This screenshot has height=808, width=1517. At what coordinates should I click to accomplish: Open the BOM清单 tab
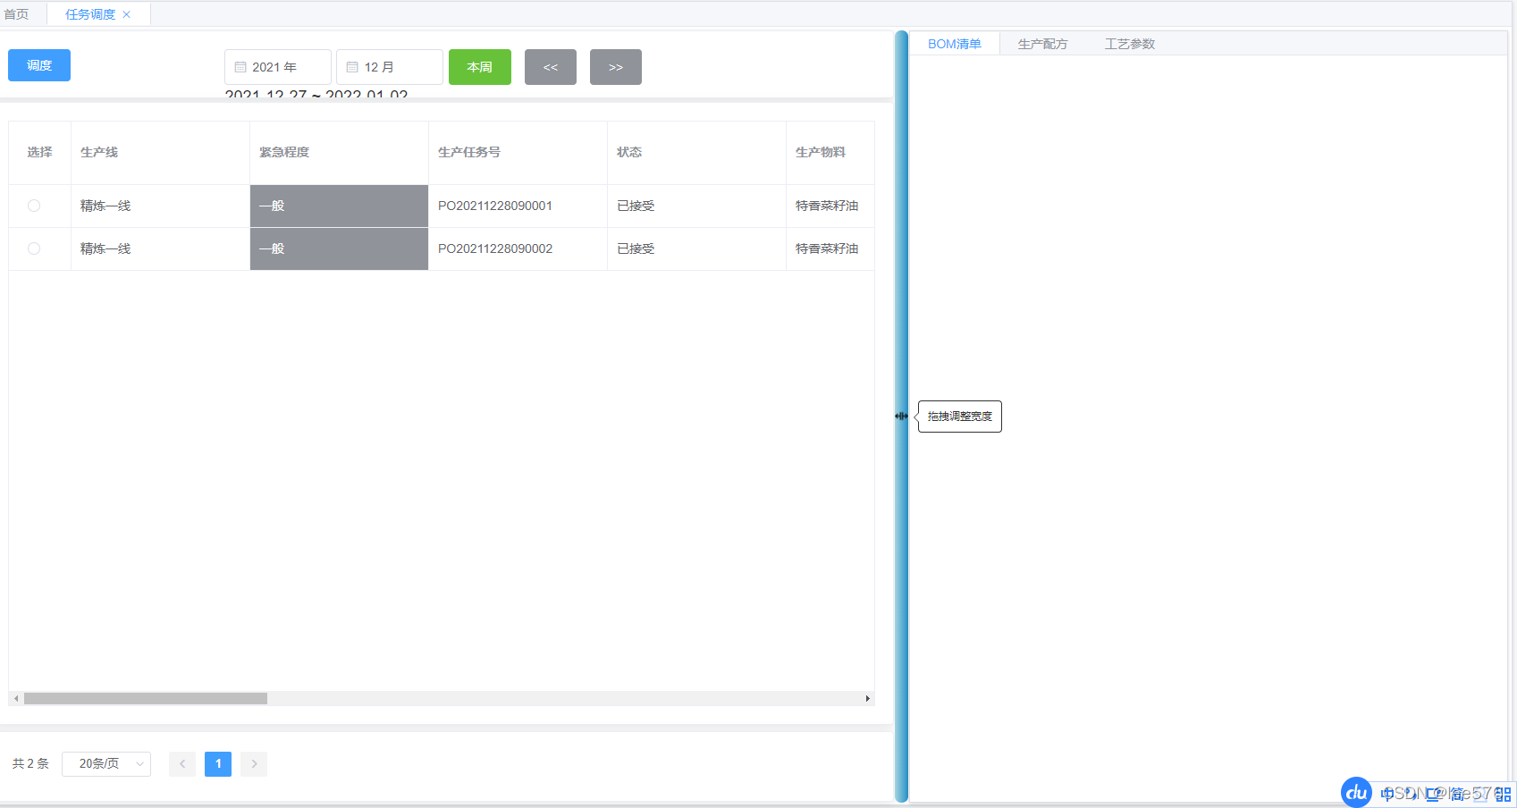tap(955, 44)
